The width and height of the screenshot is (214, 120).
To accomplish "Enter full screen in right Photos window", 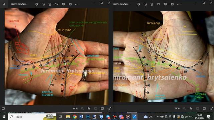I will pyautogui.click(x=212, y=108).
